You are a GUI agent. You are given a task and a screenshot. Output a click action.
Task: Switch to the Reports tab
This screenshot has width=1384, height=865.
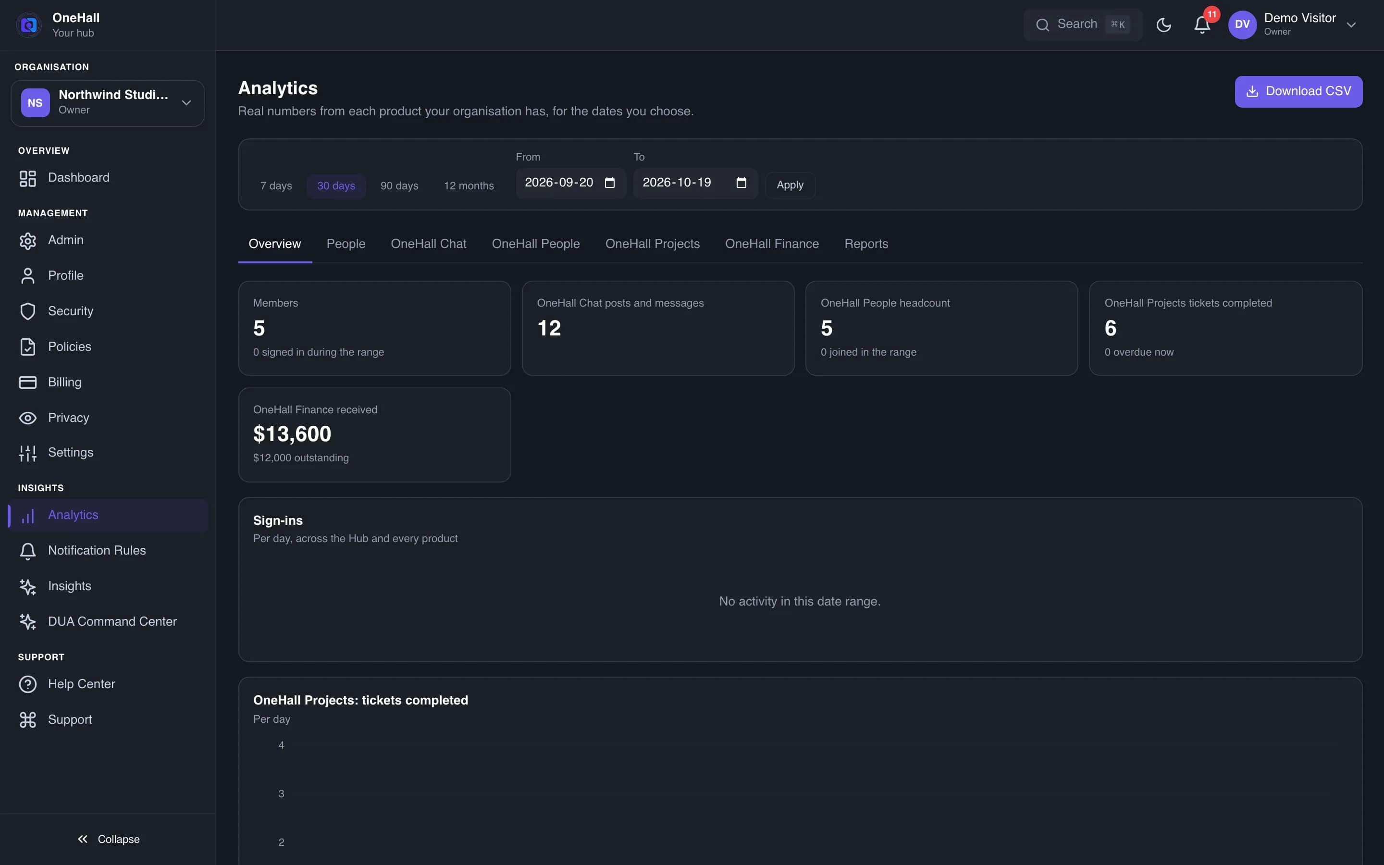(866, 244)
